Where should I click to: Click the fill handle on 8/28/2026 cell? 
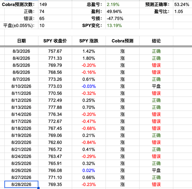click(x=38, y=188)
